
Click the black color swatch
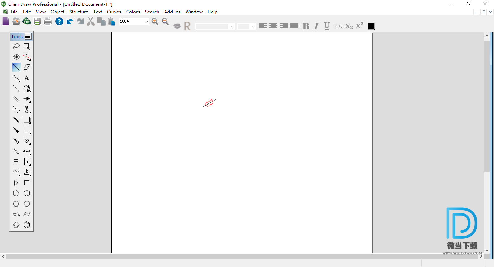coord(371,26)
